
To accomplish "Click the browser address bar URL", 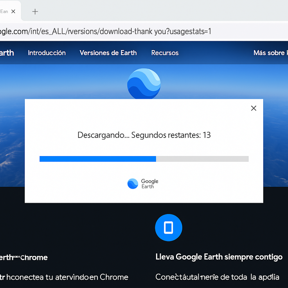I will pos(105,31).
